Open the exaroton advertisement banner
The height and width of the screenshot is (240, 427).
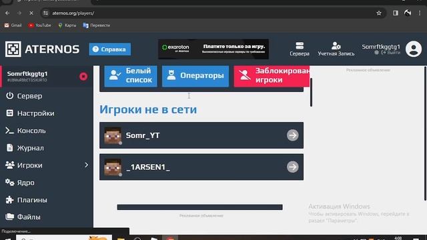[x=213, y=49]
